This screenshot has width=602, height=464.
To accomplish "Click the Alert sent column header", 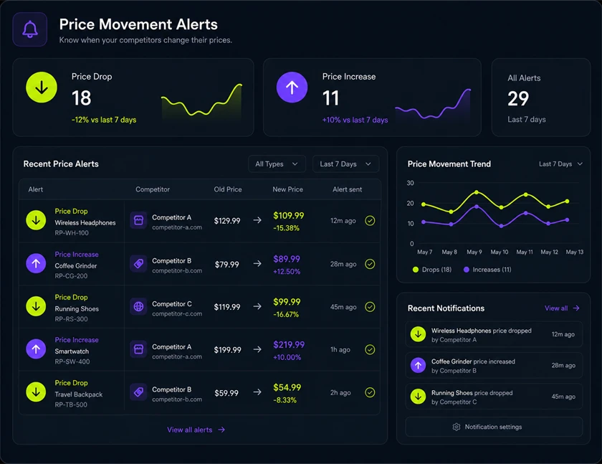I will pos(347,189).
